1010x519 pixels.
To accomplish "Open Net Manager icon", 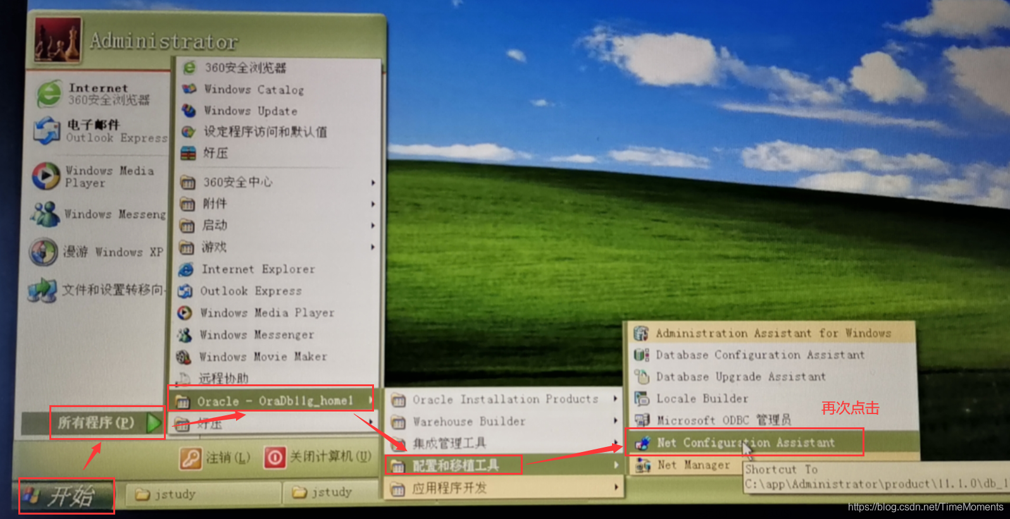I will pyautogui.click(x=643, y=466).
